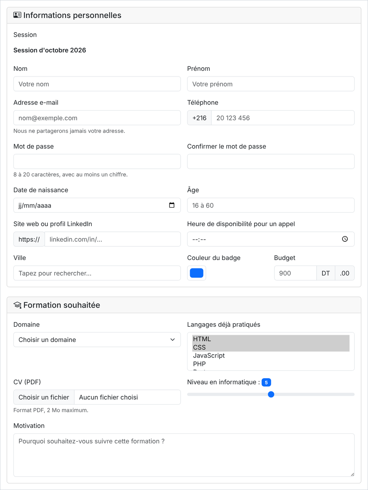Image resolution: width=368 pixels, height=490 pixels.
Task: Select PHP in the languages list
Action: pos(271,364)
